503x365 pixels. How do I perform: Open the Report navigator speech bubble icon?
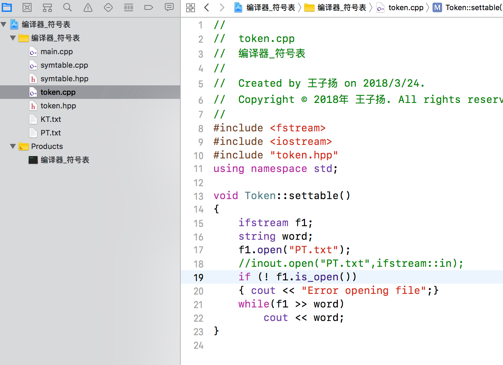click(x=169, y=7)
